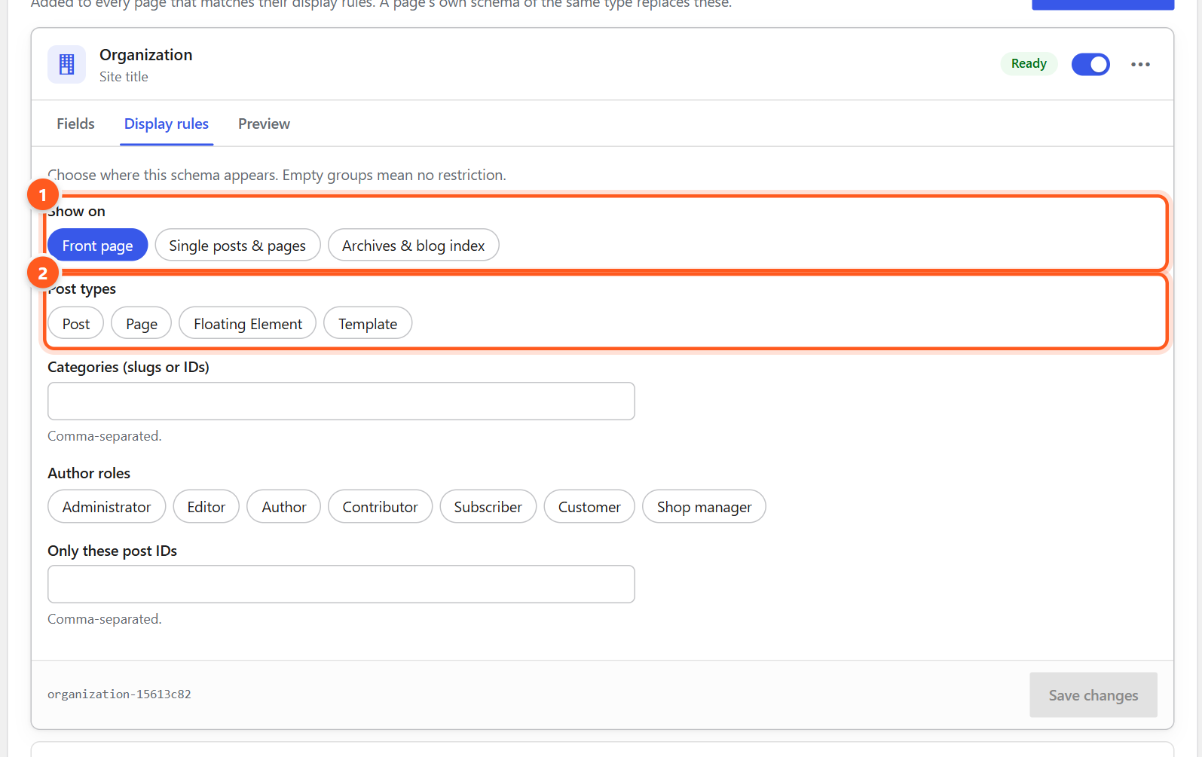1202x757 pixels.
Task: Select the Subscriber role chip
Action: click(488, 507)
